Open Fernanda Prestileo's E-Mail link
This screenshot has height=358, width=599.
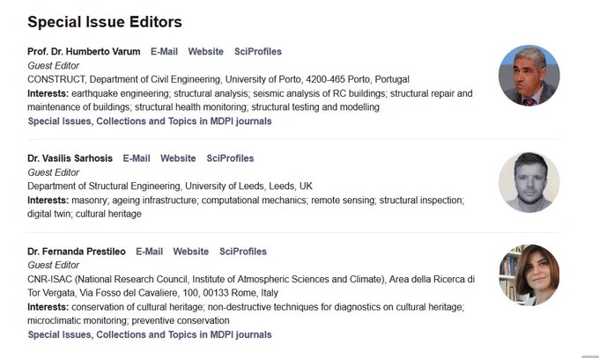point(150,252)
